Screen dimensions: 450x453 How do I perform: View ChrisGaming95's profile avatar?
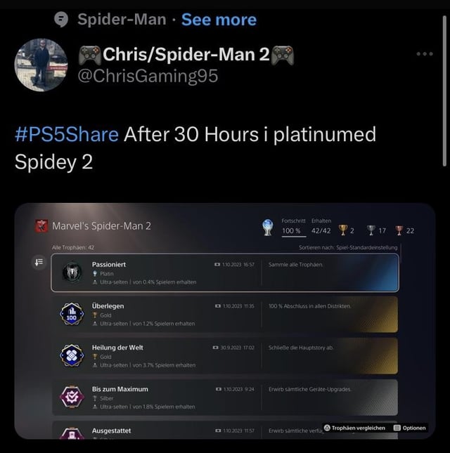pos(41,65)
